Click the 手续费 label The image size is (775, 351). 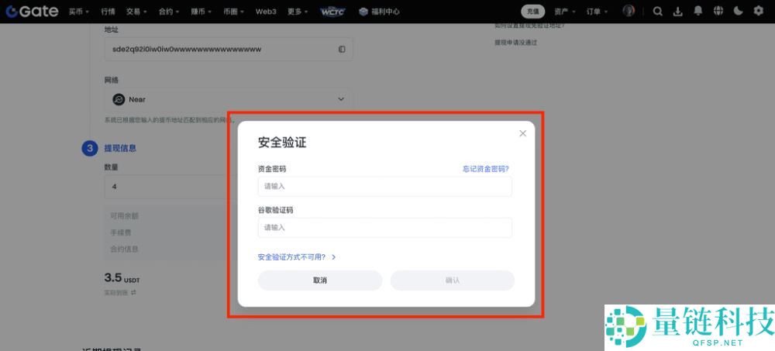point(121,232)
